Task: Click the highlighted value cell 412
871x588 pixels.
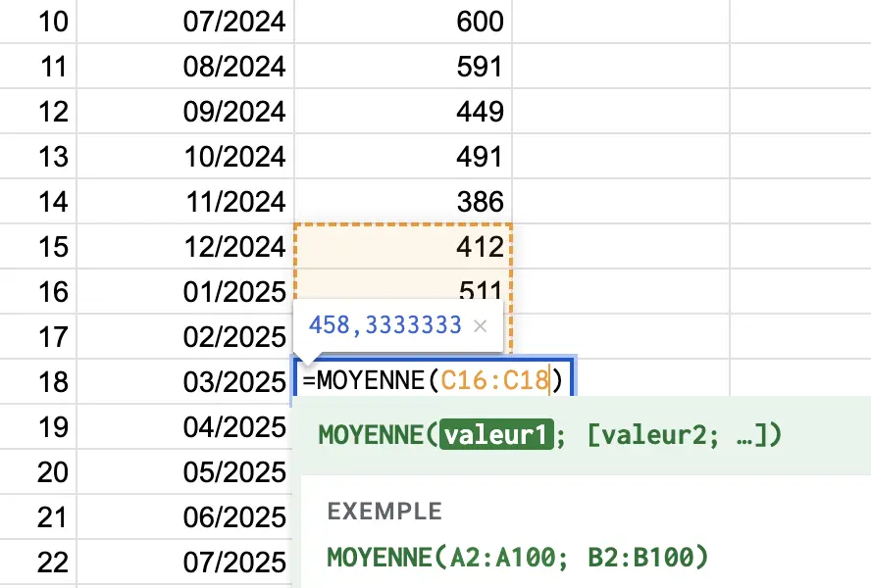Action: click(x=403, y=247)
